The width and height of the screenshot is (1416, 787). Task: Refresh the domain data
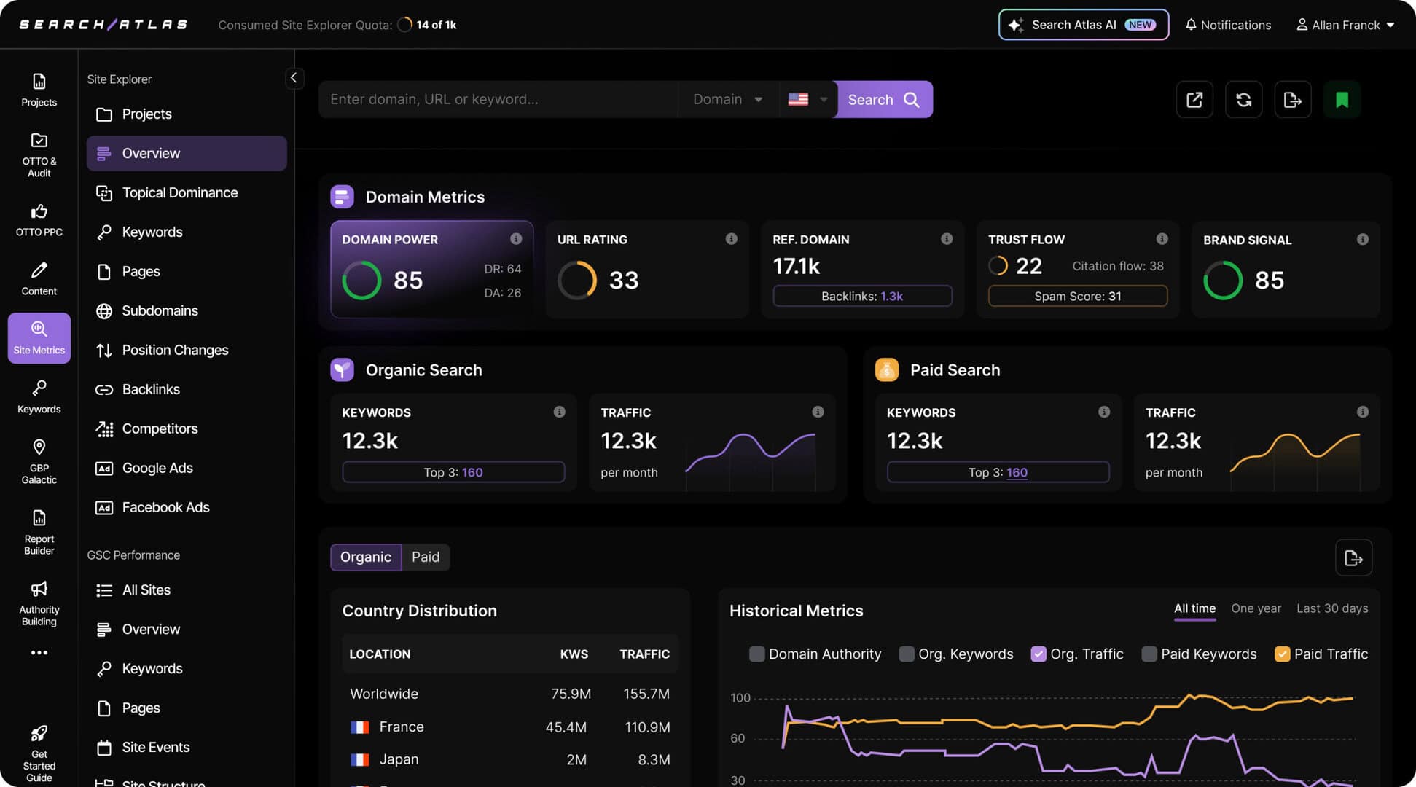point(1243,99)
